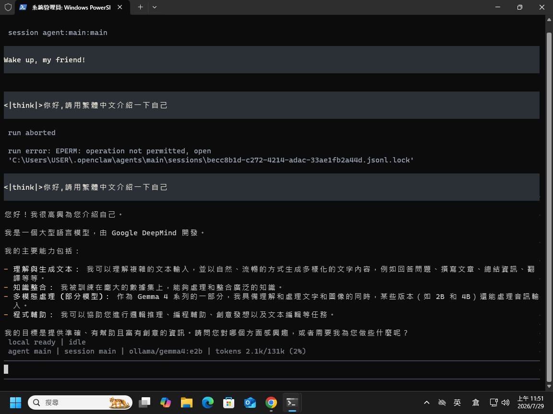
Task: Click the .jsonl.lock file path
Action: (x=211, y=160)
